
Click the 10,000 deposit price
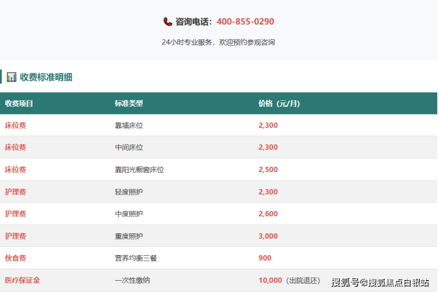[270, 280]
